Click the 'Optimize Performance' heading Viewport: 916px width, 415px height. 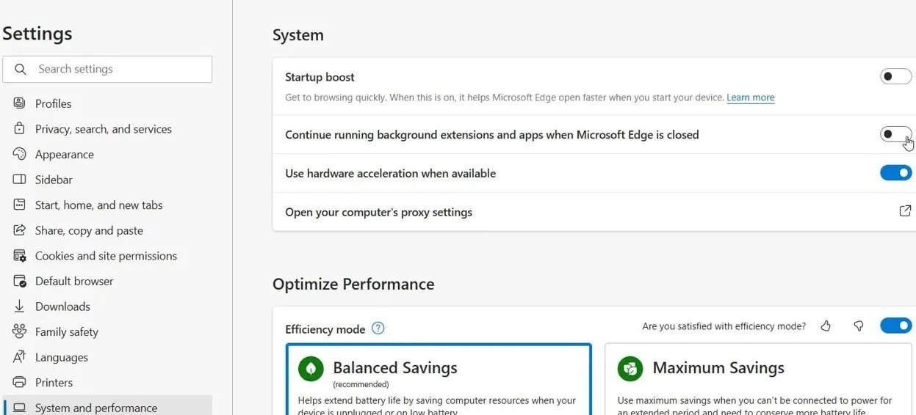pos(353,284)
